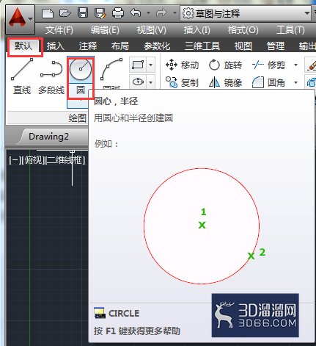The width and height of the screenshot is (316, 346).
Task: Switch to the 注释 ribbon tab
Action: click(x=88, y=46)
